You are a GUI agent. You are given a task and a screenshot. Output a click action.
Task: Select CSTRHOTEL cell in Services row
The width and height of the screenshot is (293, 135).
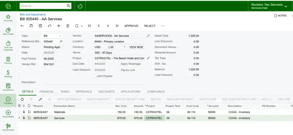click(154, 118)
